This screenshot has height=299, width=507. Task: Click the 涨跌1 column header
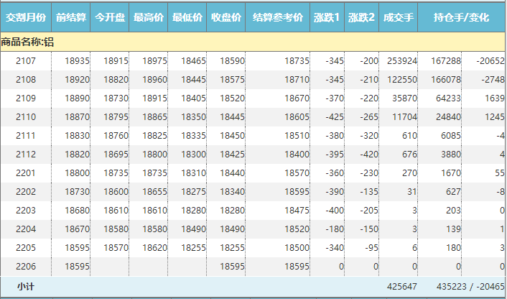(x=327, y=17)
